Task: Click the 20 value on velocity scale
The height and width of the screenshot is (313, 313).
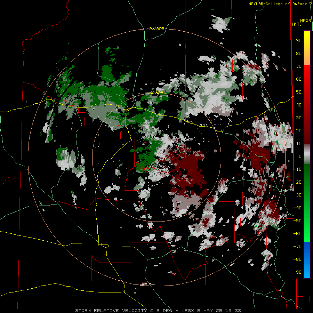Action: tap(299, 131)
